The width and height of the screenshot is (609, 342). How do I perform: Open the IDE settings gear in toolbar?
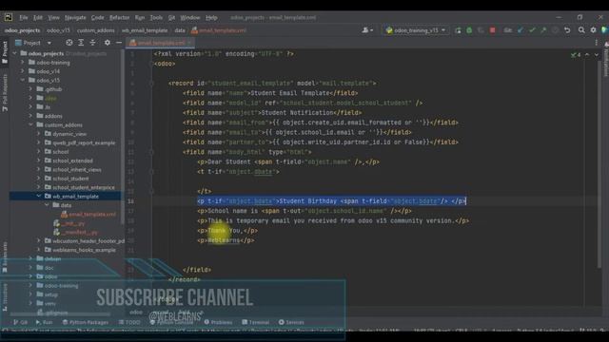pyautogui.click(x=593, y=30)
